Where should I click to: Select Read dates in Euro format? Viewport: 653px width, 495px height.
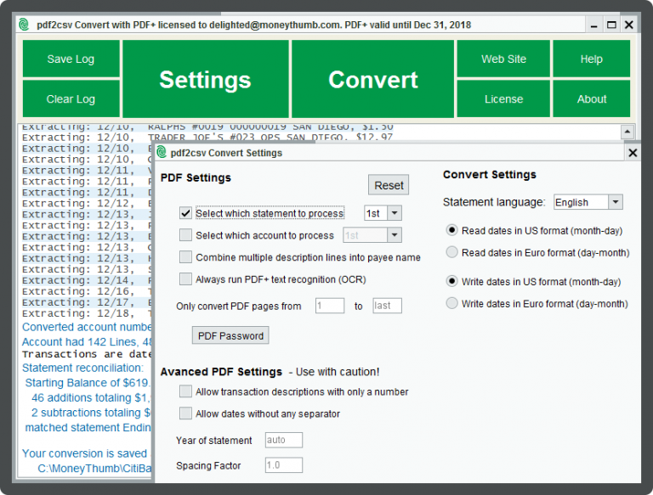tap(451, 252)
